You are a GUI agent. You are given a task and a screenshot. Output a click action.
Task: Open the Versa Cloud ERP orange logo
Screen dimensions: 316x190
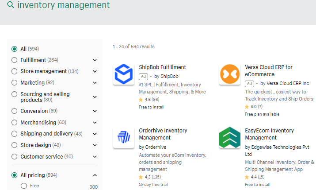pos(230,74)
